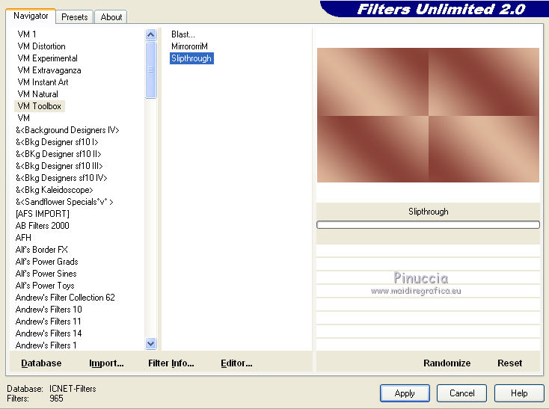The width and height of the screenshot is (549, 409).
Task: Select Alf's Border FX category
Action: pos(41,250)
